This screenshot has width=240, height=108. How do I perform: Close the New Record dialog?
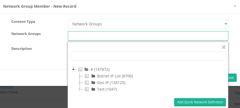235,6
